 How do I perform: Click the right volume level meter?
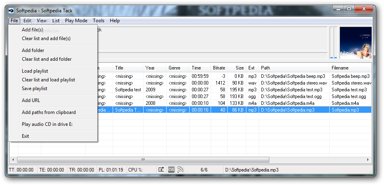[x=336, y=42]
